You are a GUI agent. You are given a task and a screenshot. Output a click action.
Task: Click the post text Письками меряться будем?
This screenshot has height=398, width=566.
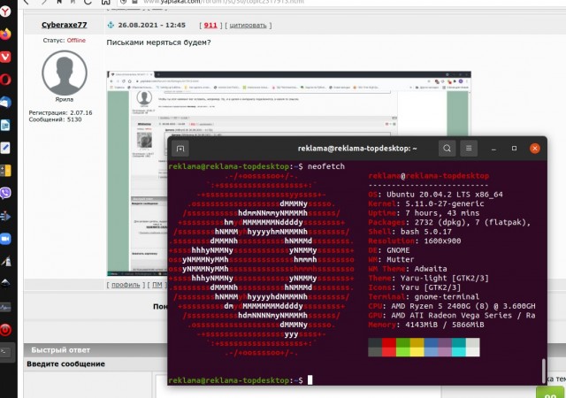pos(159,42)
